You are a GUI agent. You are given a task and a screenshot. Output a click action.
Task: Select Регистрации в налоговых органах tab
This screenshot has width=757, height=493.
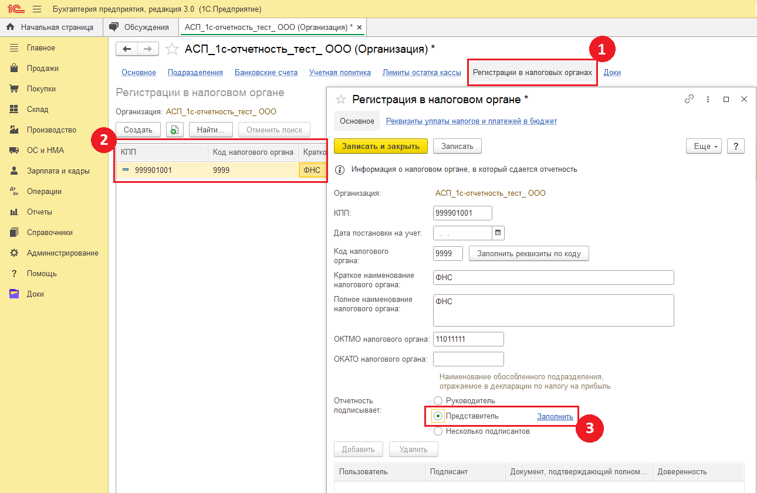(532, 73)
